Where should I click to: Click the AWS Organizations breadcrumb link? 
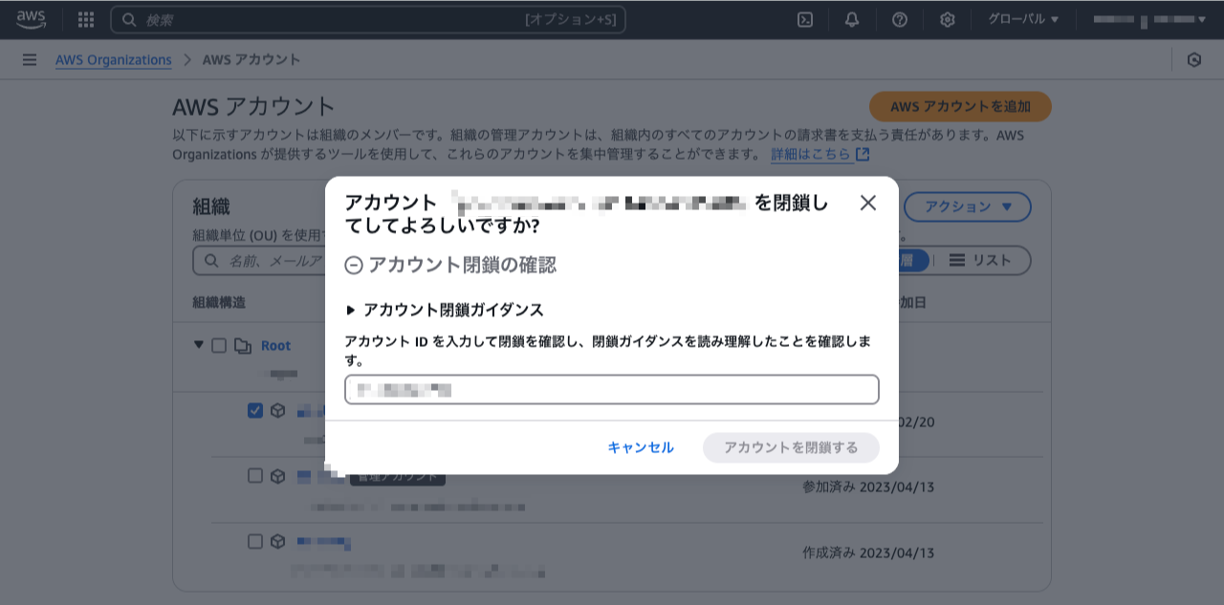[113, 59]
